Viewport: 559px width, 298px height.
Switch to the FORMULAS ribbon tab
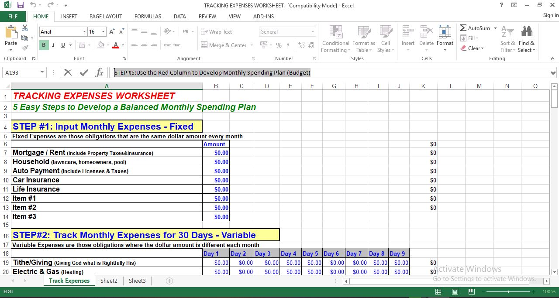[148, 17]
